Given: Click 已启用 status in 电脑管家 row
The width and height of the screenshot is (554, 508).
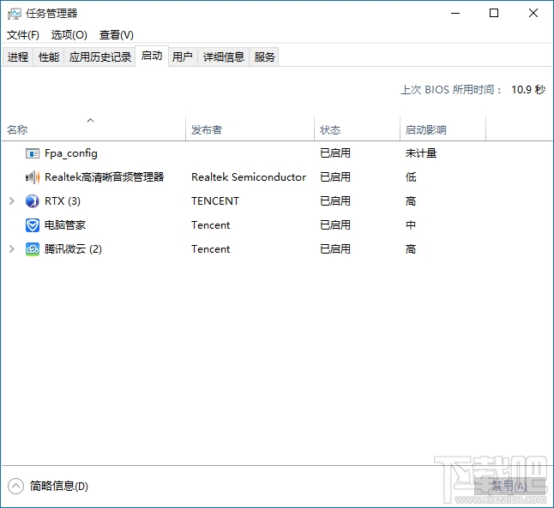Looking at the screenshot, I should 335,225.
